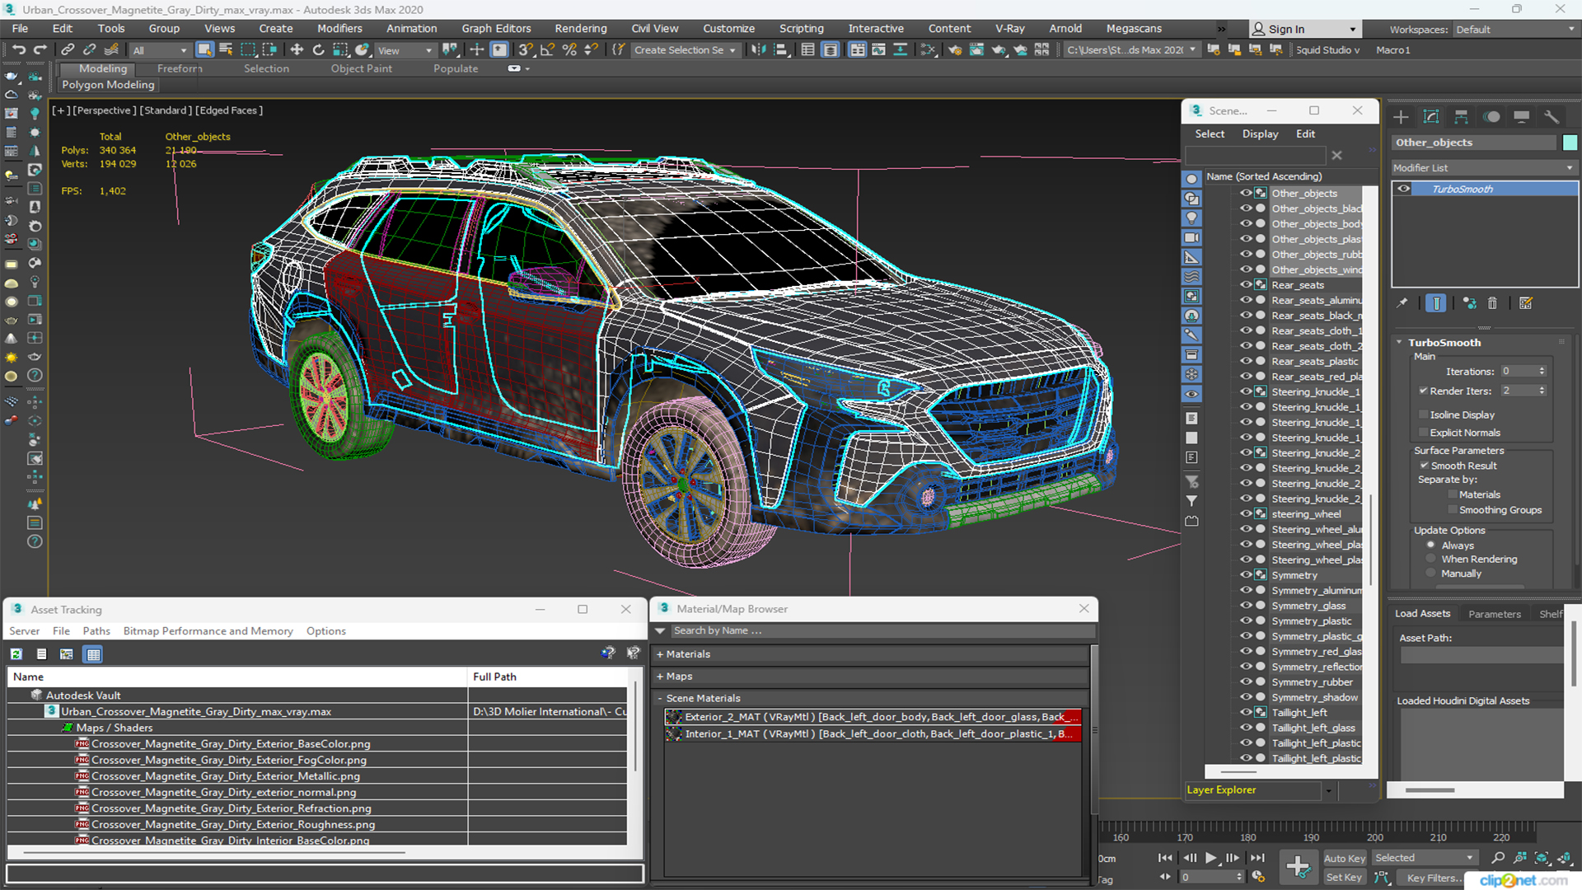1582x890 pixels.
Task: Open the Modifiers menu
Action: (339, 28)
